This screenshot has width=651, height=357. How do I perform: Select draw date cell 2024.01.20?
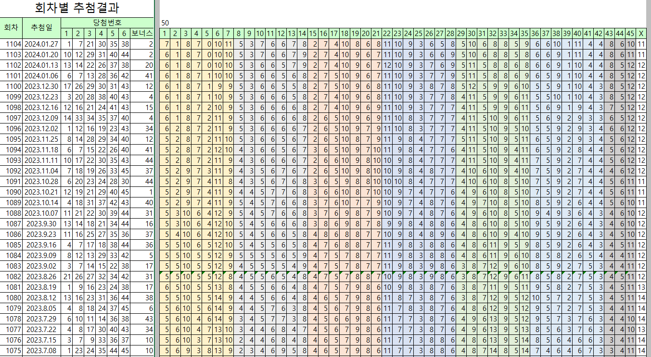41,55
